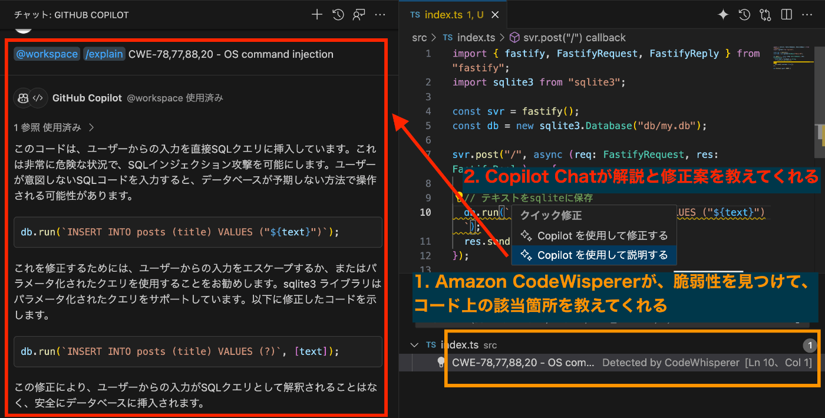This screenshot has height=418, width=825.
Task: Open chat in editor icon
Action: [x=359, y=15]
